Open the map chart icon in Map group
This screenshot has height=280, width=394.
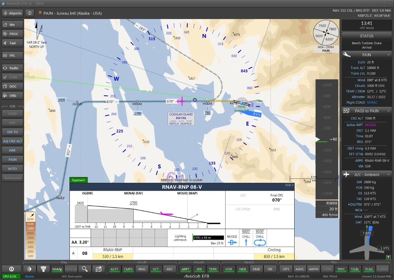coord(99,269)
